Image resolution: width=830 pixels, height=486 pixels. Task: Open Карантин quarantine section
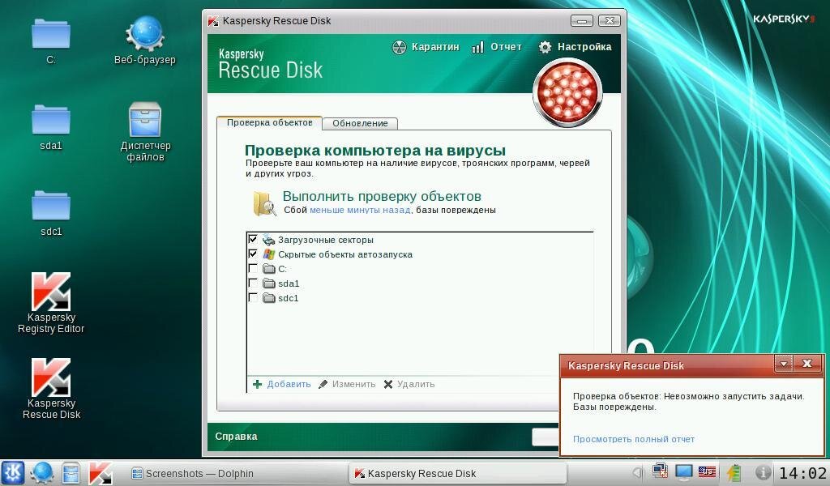425,47
